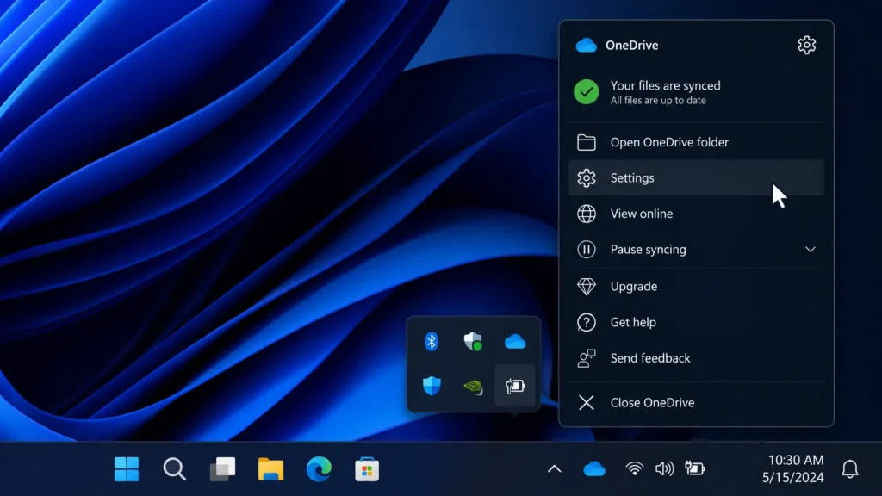Open the blue shield icon in overflow
Screen dimensions: 882x496
(x=432, y=386)
